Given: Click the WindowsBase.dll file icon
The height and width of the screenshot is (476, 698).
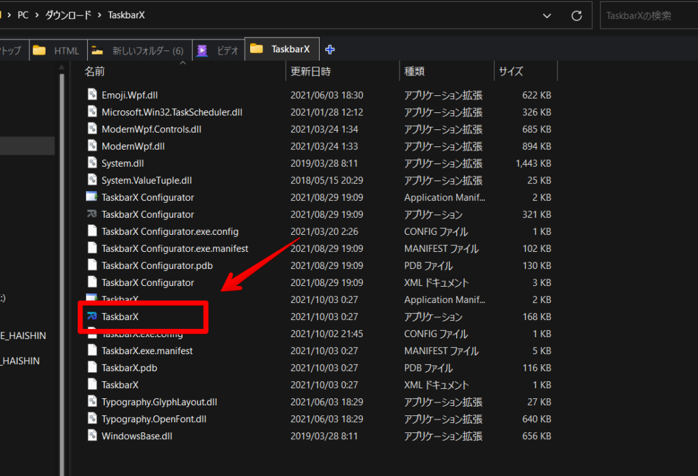Looking at the screenshot, I should (92, 436).
